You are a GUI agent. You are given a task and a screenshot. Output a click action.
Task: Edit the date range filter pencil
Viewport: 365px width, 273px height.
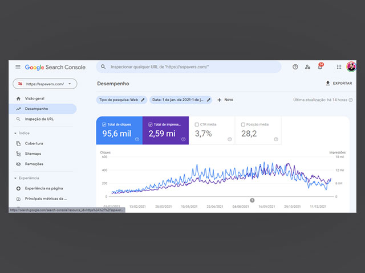(x=209, y=100)
